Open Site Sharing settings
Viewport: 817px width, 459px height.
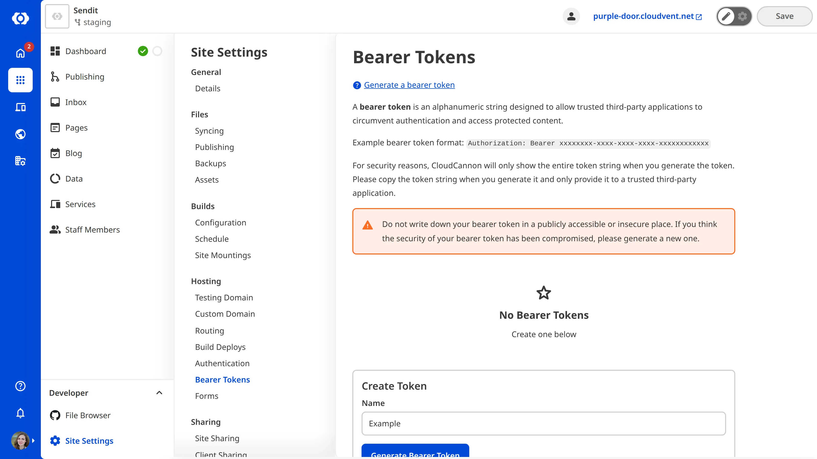[x=217, y=438]
